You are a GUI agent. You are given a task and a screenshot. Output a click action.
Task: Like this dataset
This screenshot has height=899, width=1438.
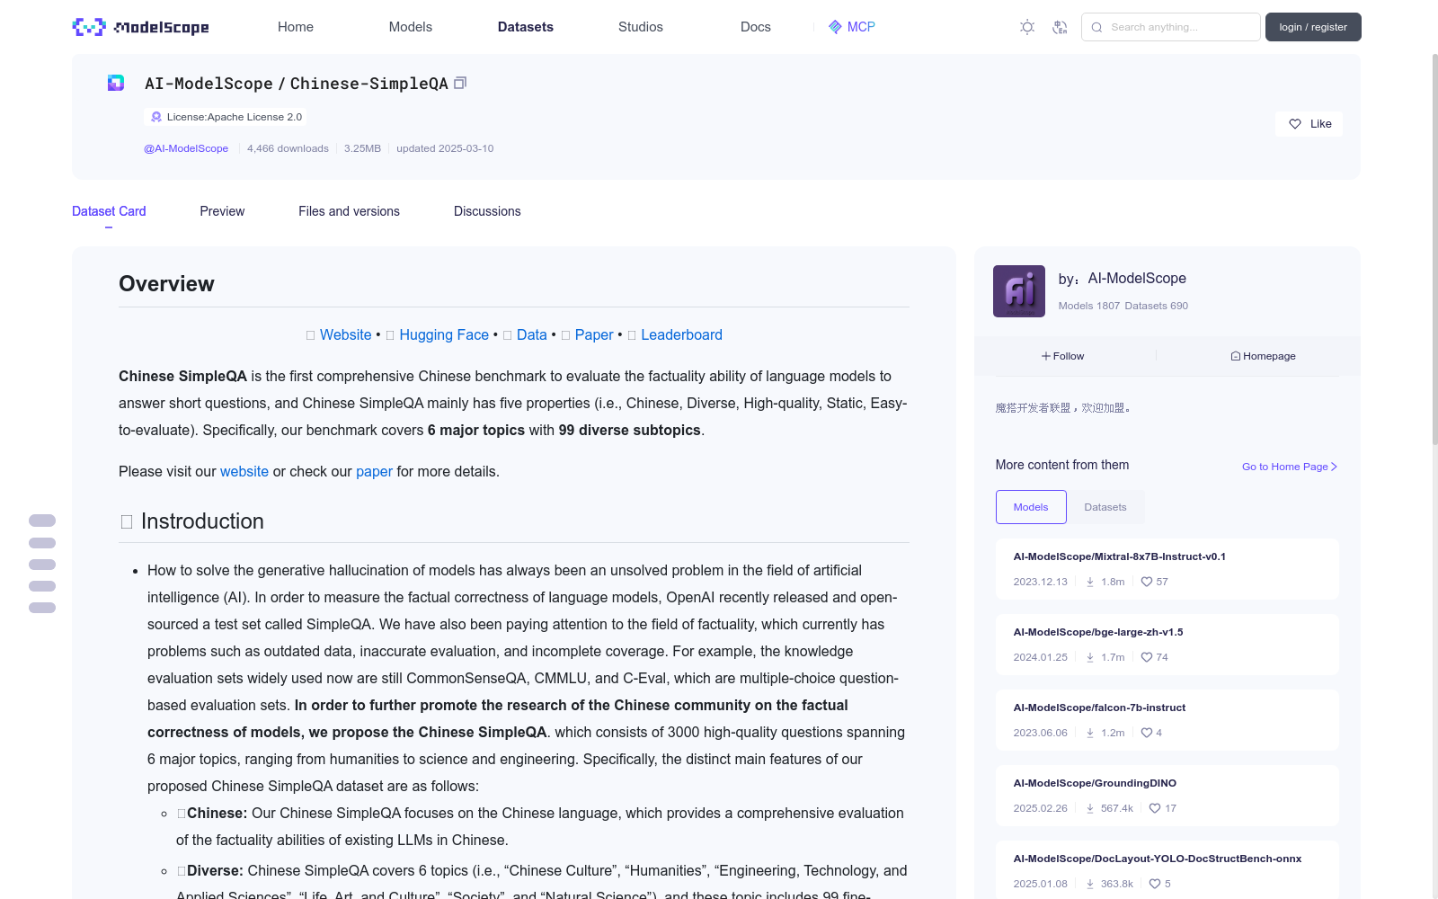point(1309,124)
